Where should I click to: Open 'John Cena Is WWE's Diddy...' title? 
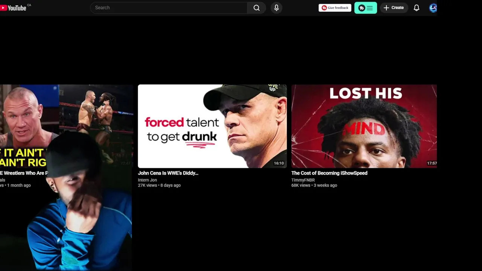(x=168, y=173)
